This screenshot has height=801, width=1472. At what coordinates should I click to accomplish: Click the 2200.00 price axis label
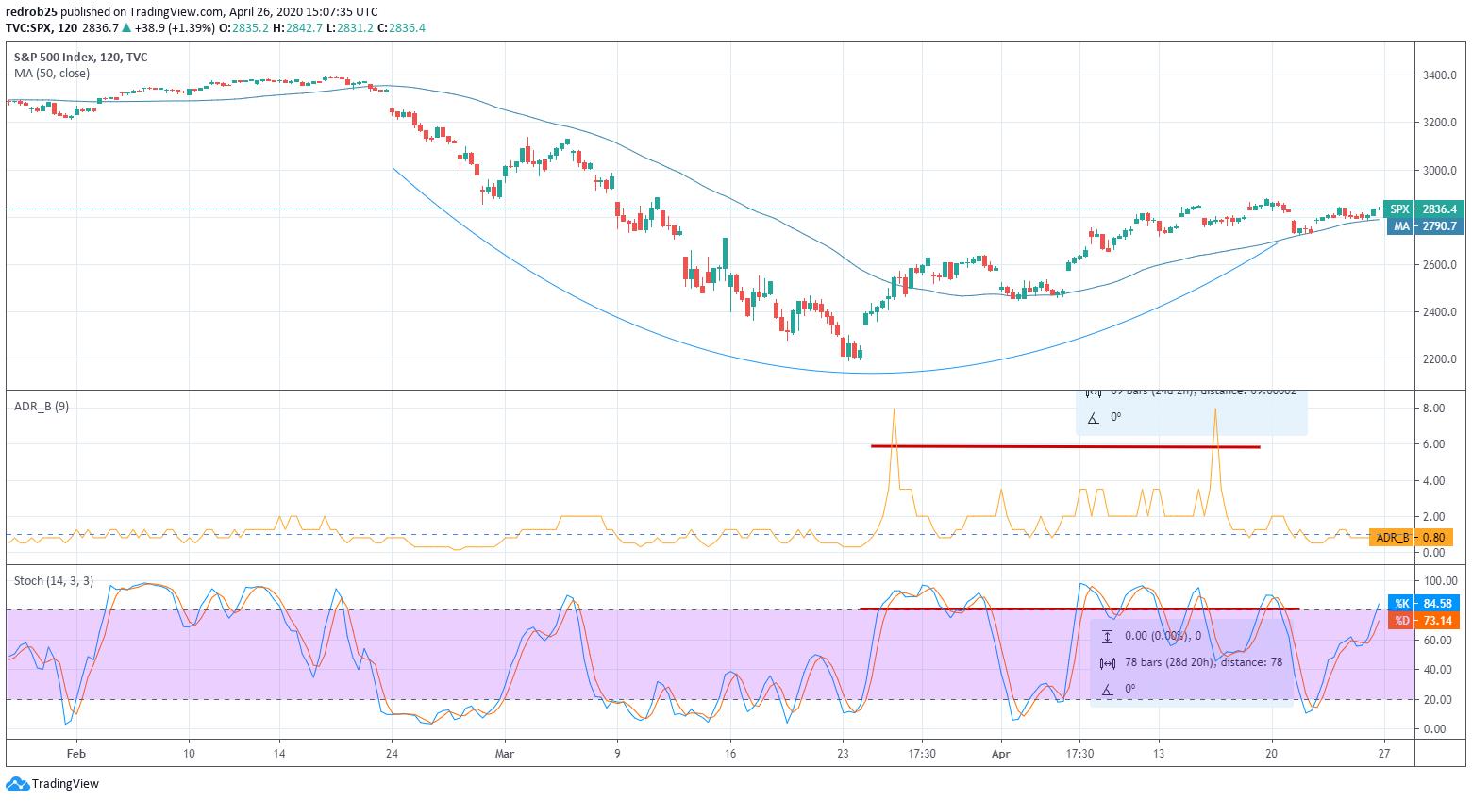tap(1440, 359)
